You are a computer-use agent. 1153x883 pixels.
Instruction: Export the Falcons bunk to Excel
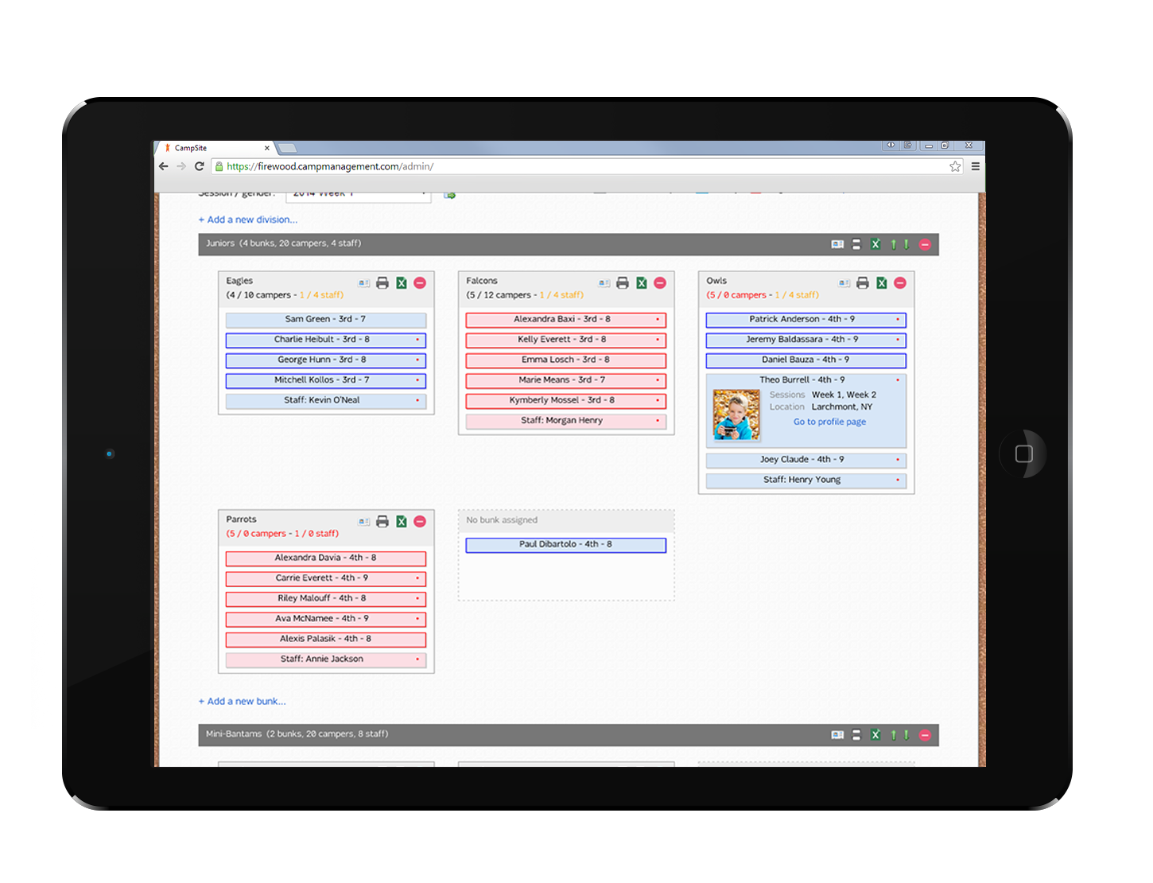642,283
